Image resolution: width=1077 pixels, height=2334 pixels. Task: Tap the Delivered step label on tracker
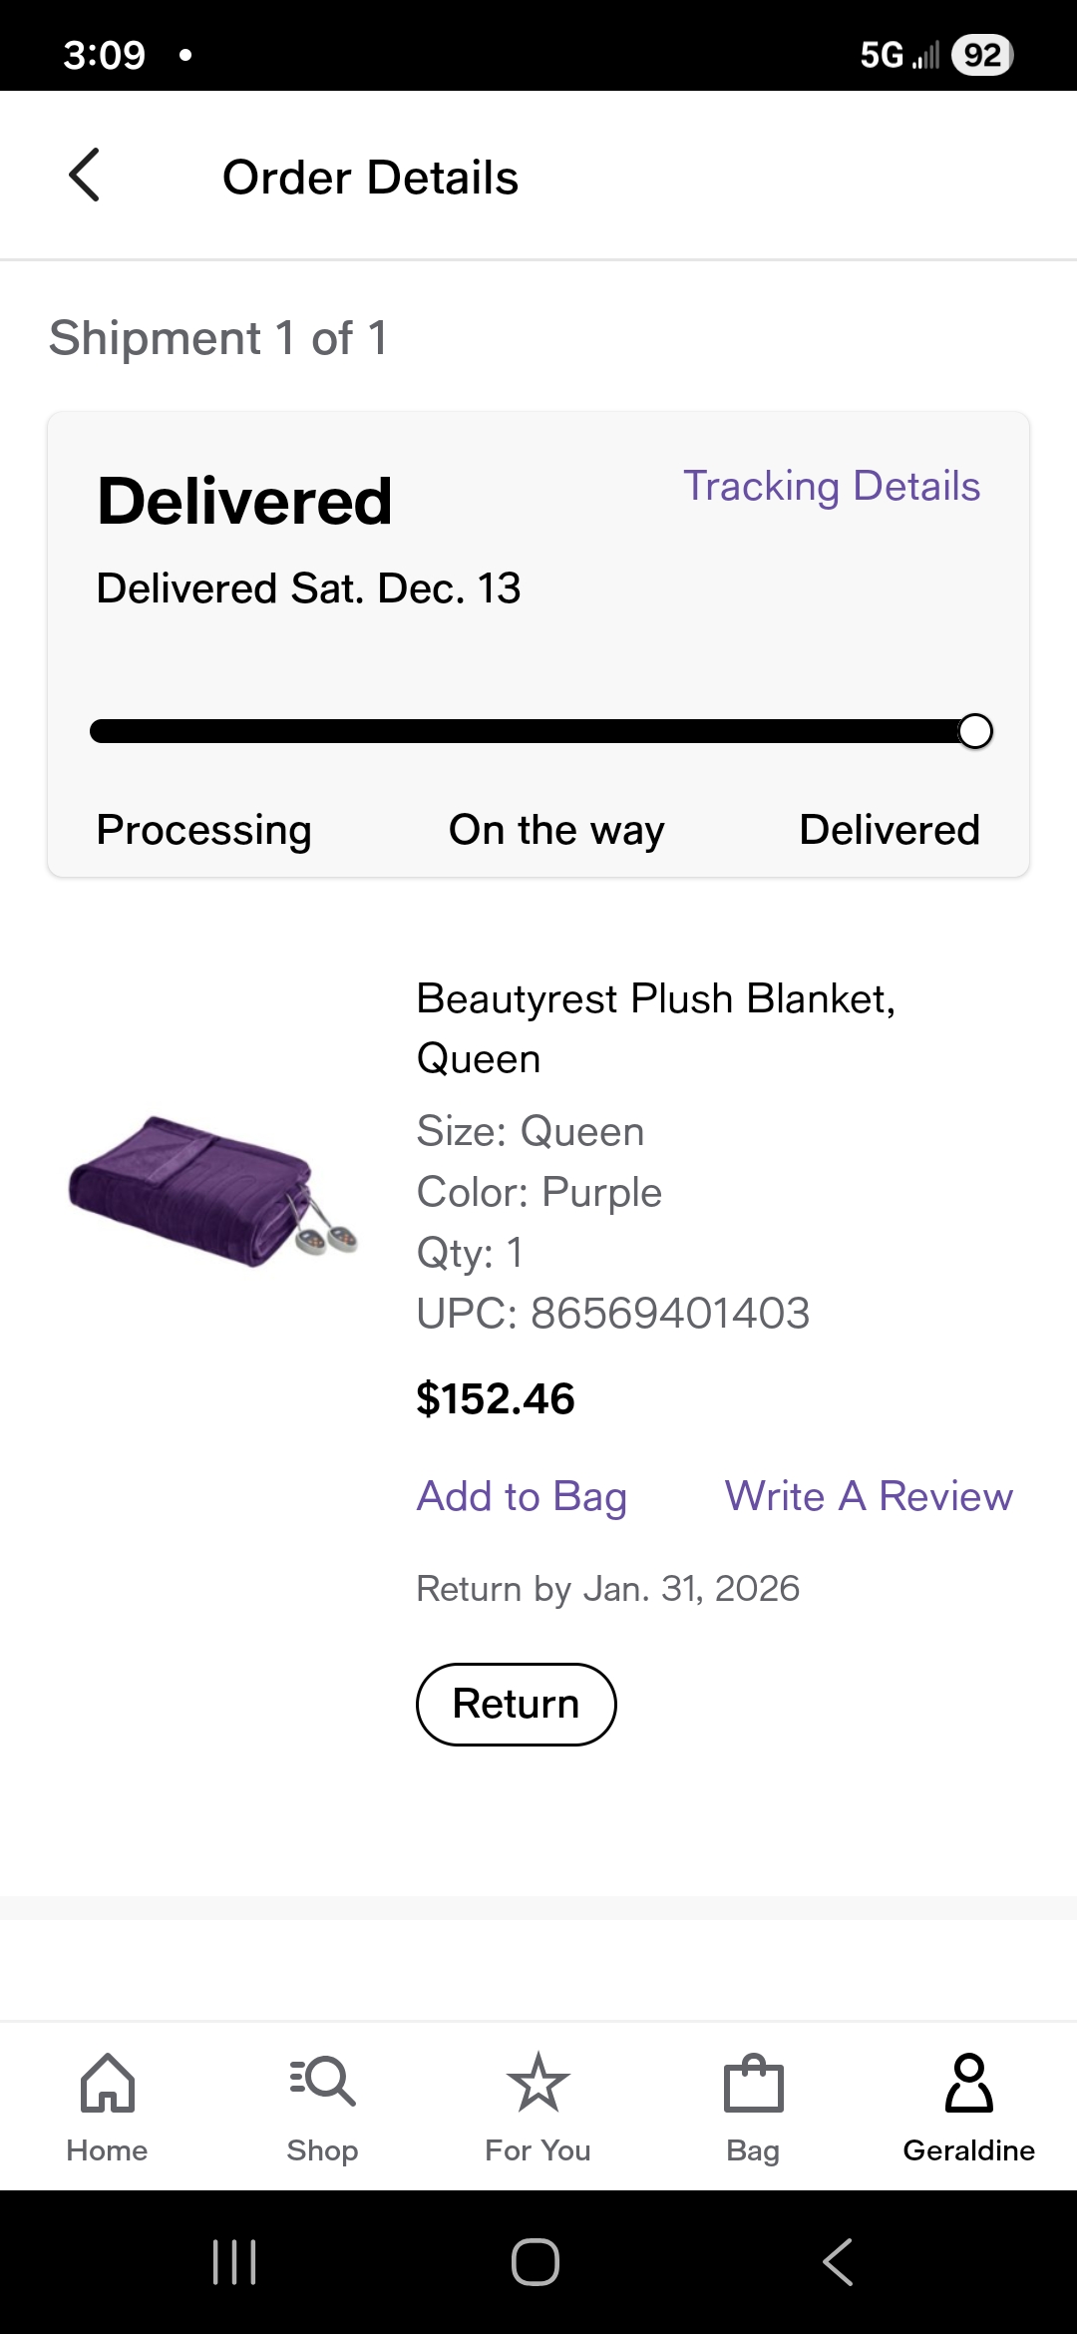coord(890,830)
